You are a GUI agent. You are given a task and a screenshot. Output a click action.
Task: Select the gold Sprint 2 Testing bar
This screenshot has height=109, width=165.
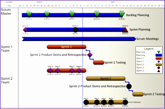point(138,94)
